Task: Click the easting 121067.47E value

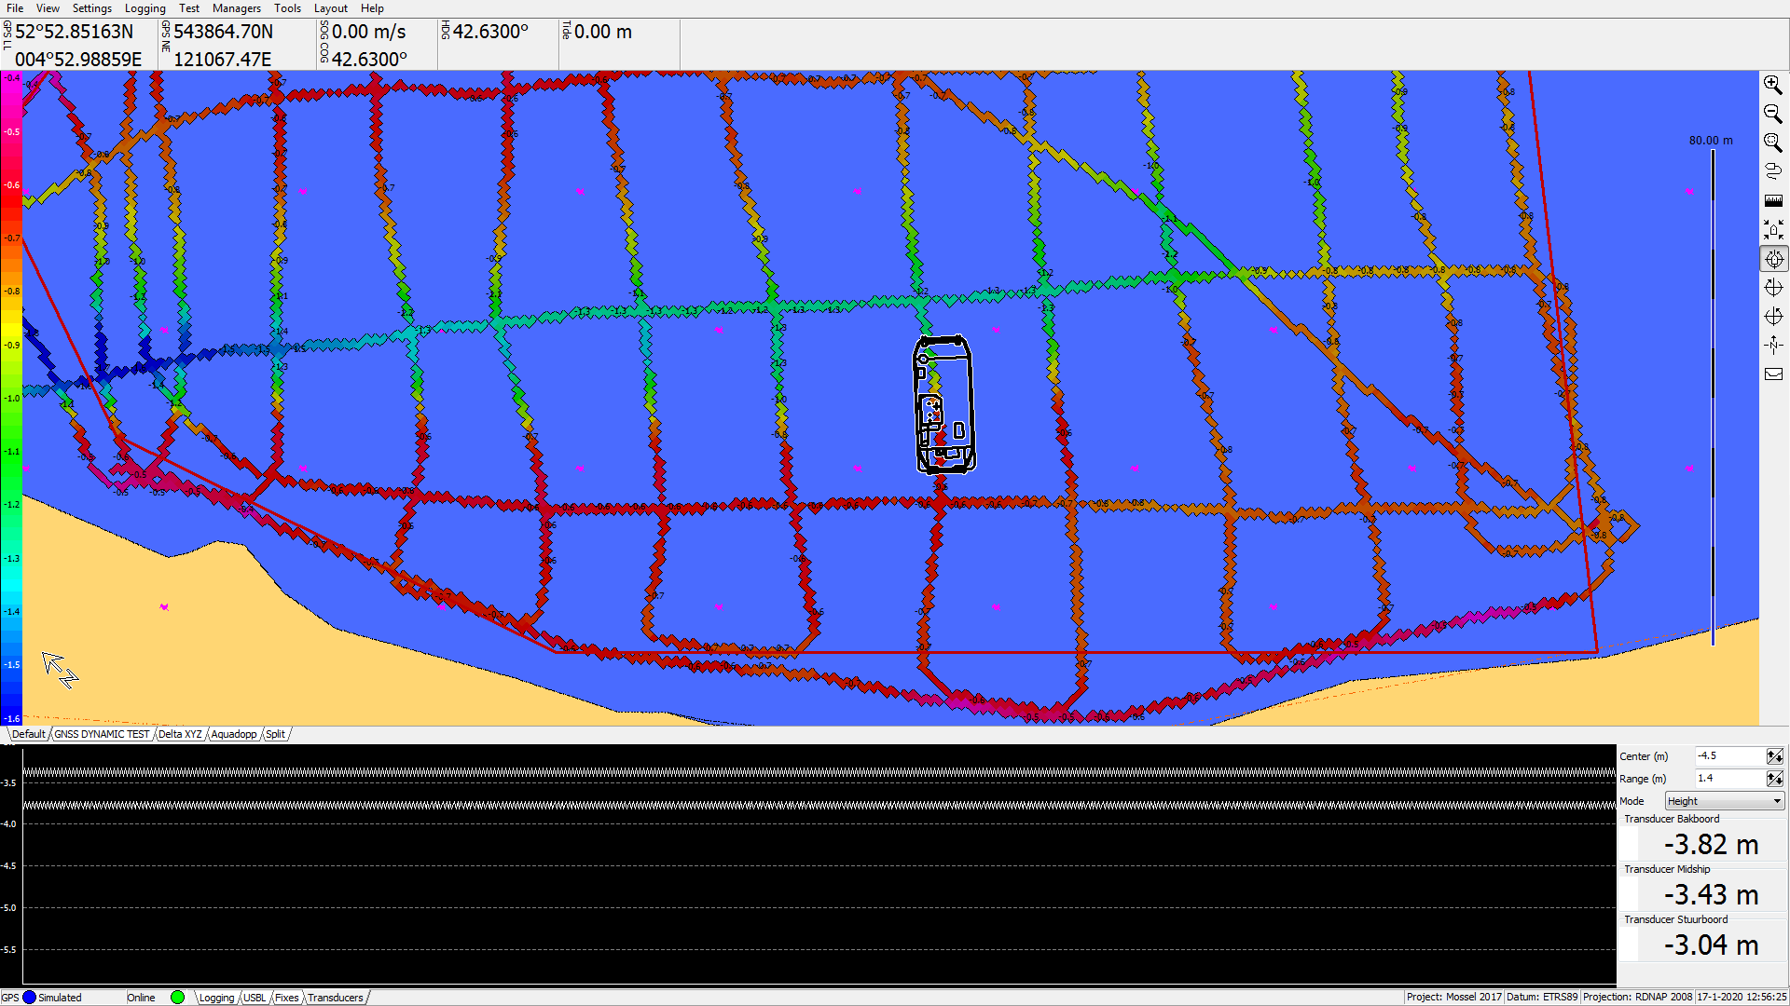Action: (x=223, y=60)
